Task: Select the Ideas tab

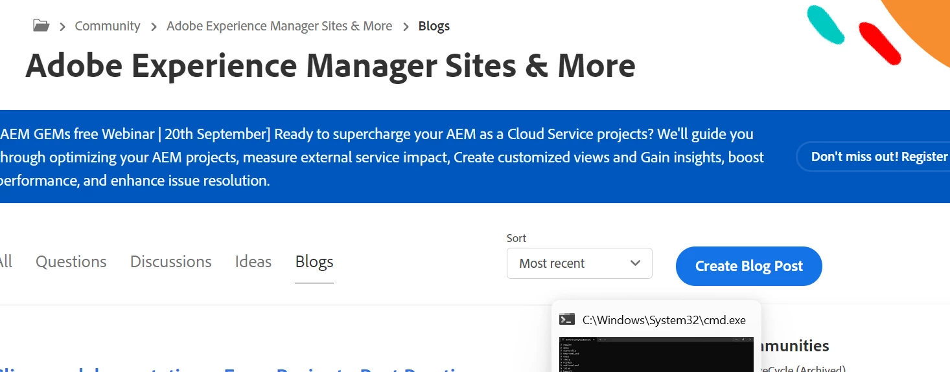Action: coord(253,261)
